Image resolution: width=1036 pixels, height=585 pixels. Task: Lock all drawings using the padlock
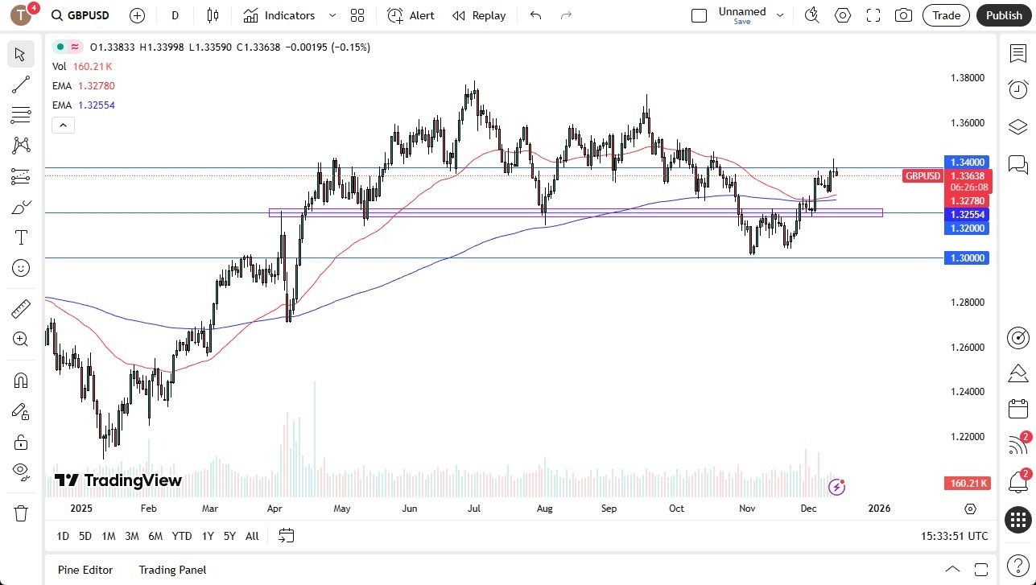(x=20, y=441)
